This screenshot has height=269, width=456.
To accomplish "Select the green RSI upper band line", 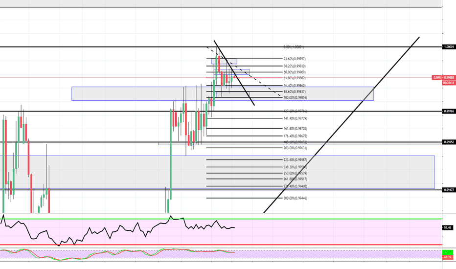I will click(x=294, y=219).
